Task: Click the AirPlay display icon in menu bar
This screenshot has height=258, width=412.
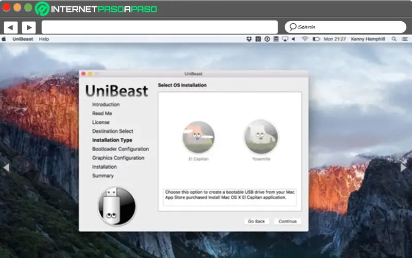Action: (x=285, y=39)
